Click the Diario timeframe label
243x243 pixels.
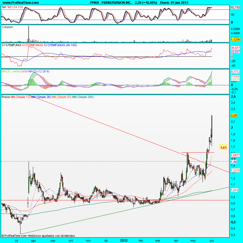tap(165, 3)
